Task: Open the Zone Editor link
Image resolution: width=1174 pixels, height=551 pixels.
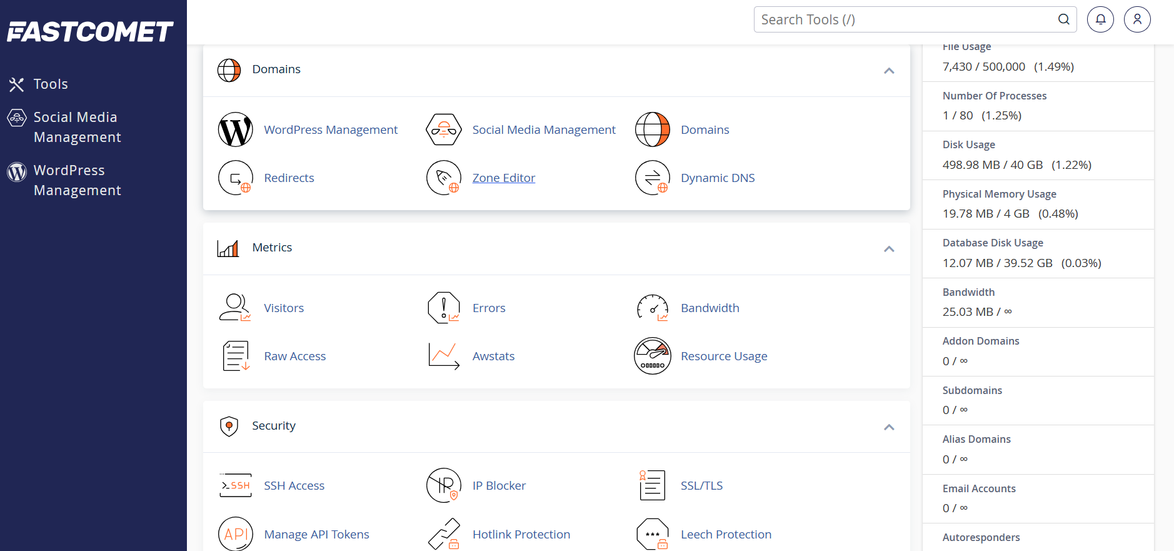Action: click(x=504, y=178)
